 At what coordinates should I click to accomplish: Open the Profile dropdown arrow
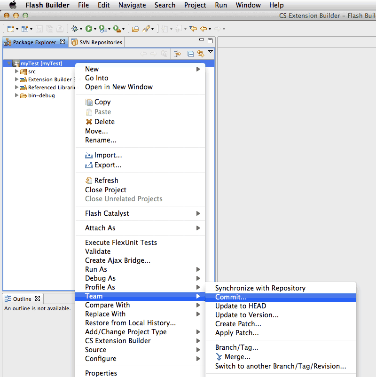109,29
